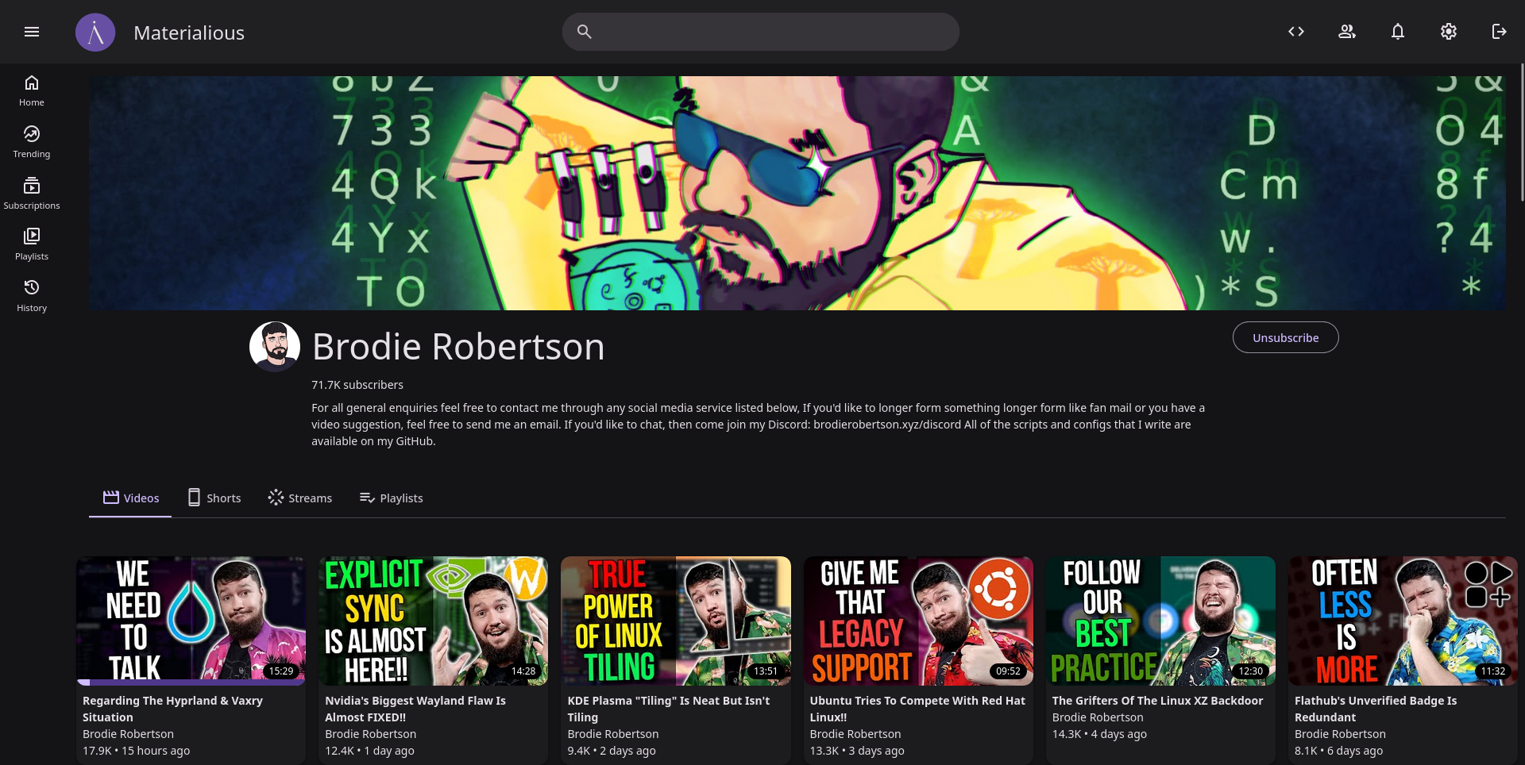Open 'Follow Our Best Practice' thumbnail

point(1160,621)
